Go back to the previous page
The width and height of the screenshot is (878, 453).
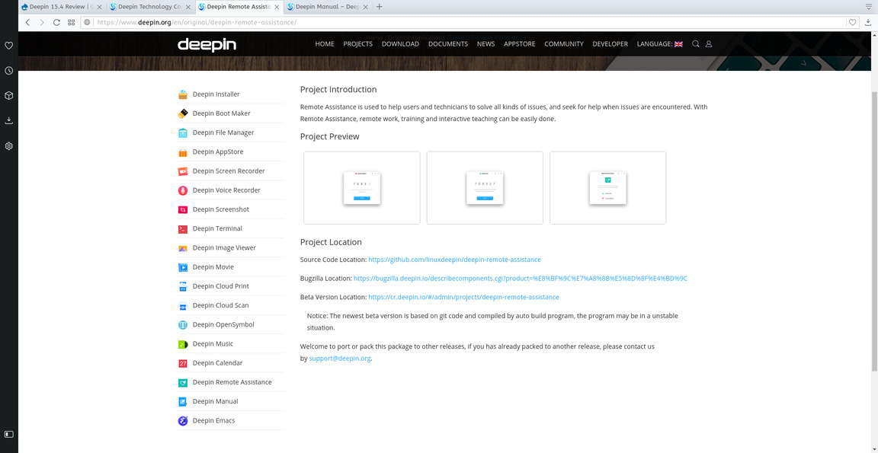[x=27, y=22]
